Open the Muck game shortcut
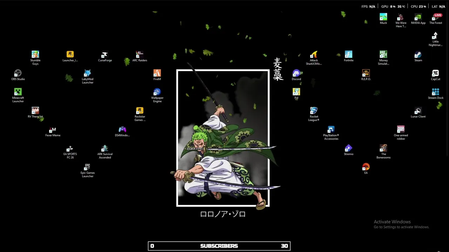449x252 pixels. pyautogui.click(x=383, y=19)
